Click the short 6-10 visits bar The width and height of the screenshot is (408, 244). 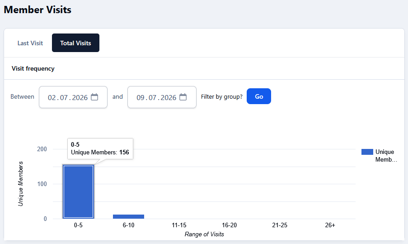pyautogui.click(x=128, y=217)
